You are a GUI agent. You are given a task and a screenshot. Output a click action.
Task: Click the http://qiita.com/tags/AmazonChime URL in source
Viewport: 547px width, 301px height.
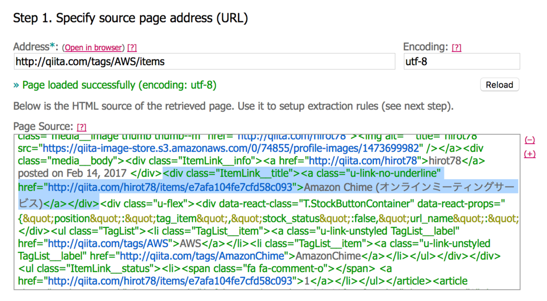(202, 256)
